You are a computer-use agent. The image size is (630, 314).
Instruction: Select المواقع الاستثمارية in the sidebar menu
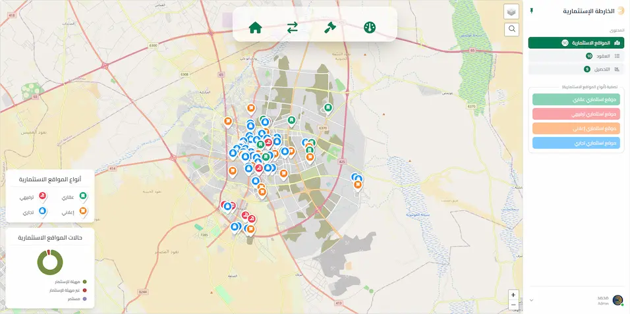[576, 43]
